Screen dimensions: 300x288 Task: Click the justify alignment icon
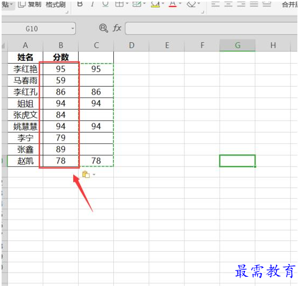[x=254, y=4]
